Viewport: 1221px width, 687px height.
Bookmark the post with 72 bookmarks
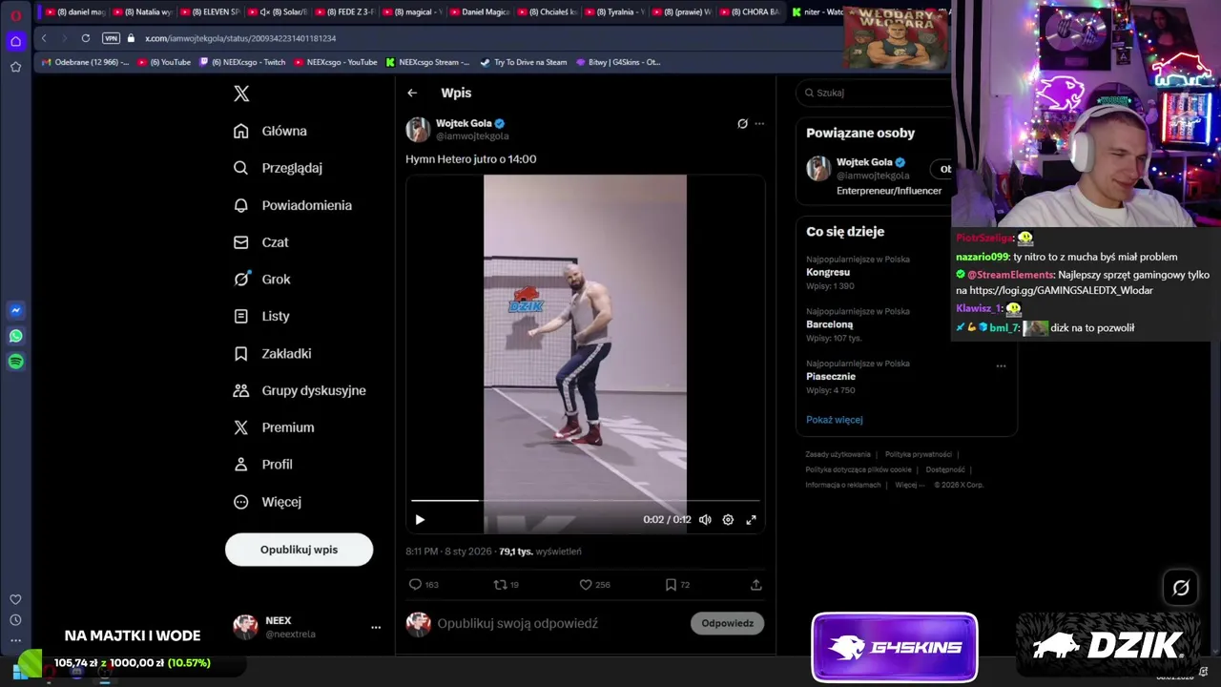[x=676, y=584]
